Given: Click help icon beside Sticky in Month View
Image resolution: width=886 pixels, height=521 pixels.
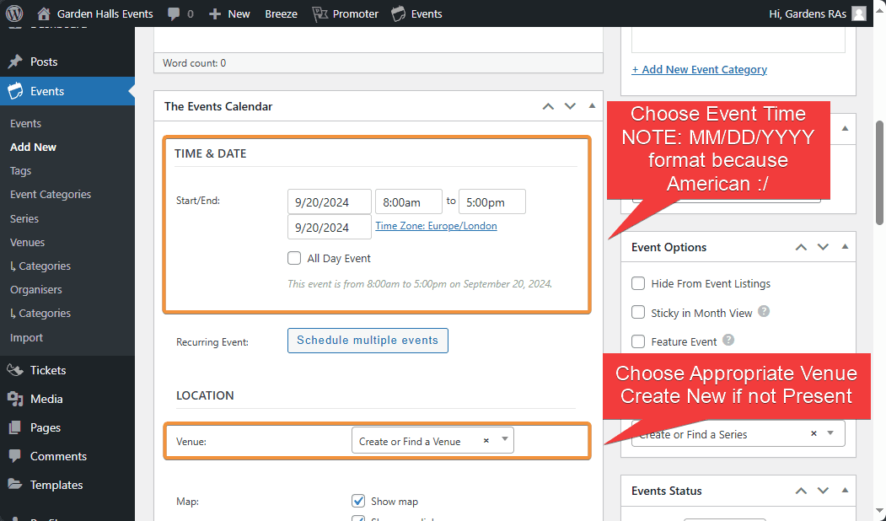Looking at the screenshot, I should (x=764, y=312).
